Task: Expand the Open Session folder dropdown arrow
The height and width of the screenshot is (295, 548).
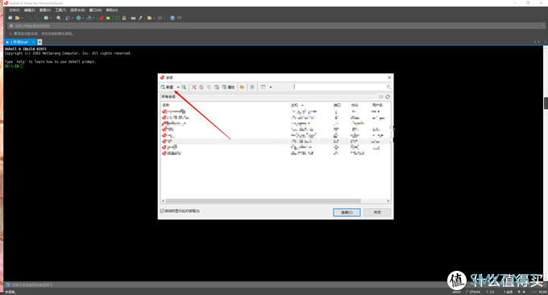Action: (22, 18)
